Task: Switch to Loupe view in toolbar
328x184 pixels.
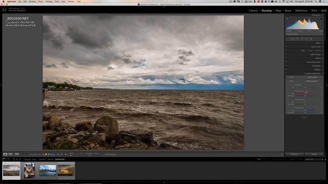Action: pyautogui.click(x=5, y=154)
